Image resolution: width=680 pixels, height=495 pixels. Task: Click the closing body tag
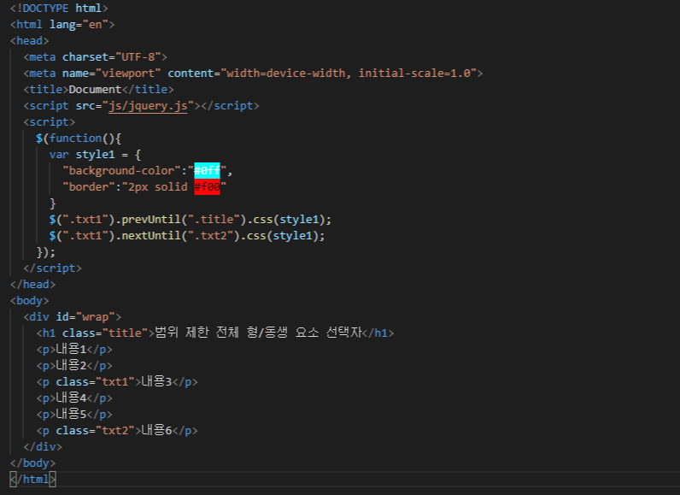[x=33, y=463]
